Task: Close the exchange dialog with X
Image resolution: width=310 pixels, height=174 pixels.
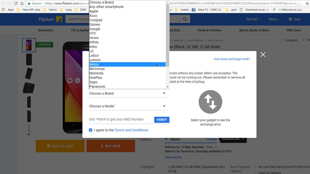Action: pyautogui.click(x=263, y=54)
